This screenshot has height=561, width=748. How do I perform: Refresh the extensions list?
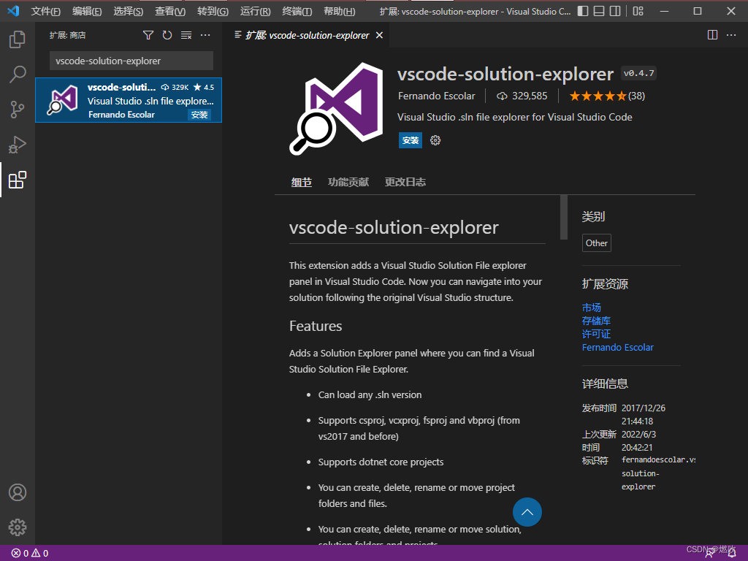pyautogui.click(x=167, y=35)
